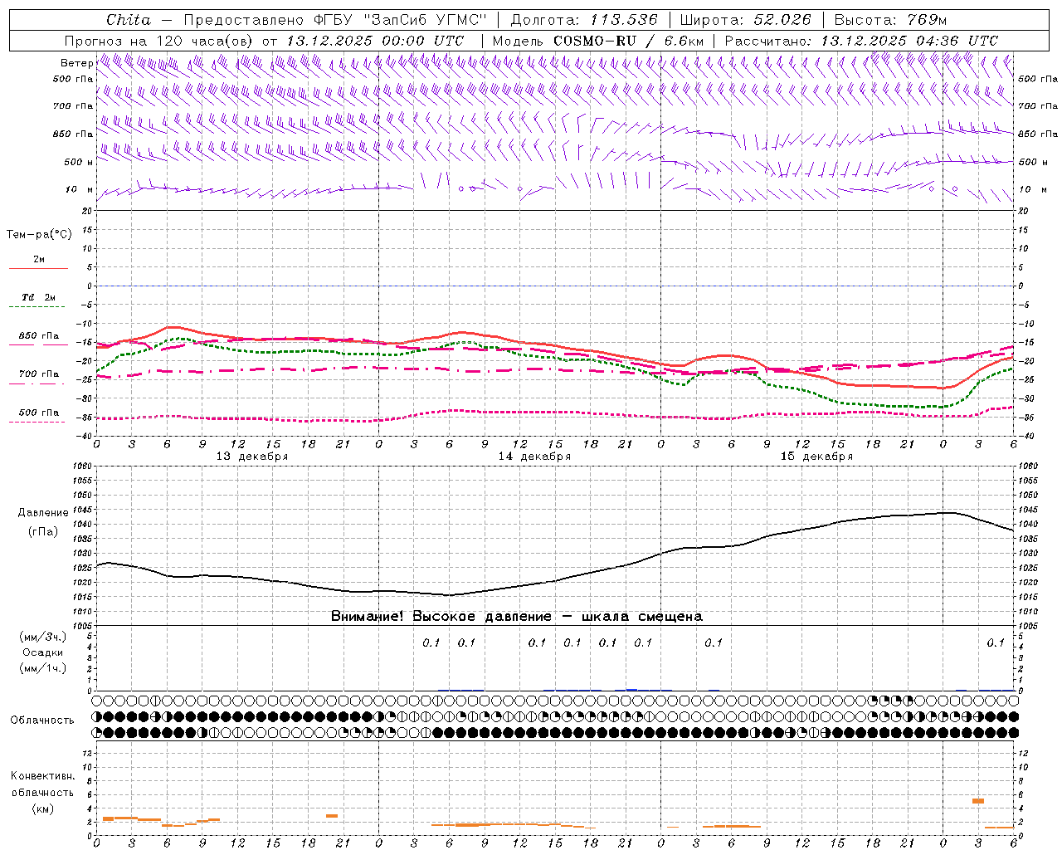Click the 13 декабря date label
This screenshot has height=850, width=1062.
pos(252,457)
